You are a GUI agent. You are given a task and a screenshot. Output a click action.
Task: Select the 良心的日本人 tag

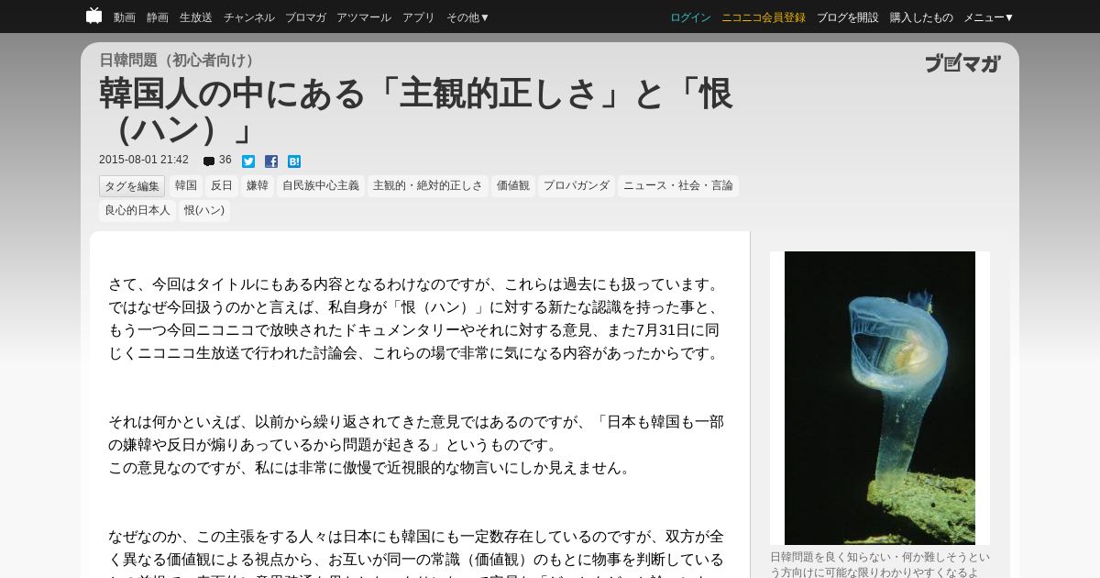pos(137,210)
